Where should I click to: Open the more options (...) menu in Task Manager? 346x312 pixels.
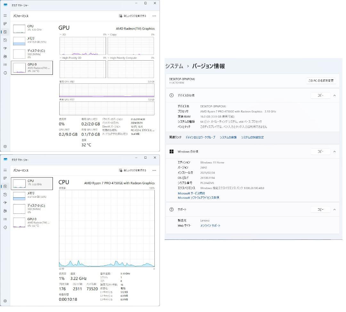click(x=154, y=16)
